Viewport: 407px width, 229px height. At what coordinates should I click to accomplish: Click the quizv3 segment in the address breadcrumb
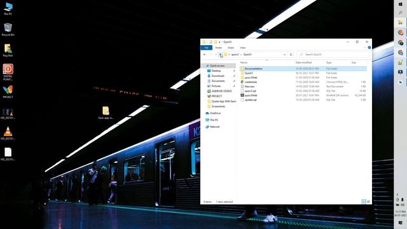pyautogui.click(x=235, y=55)
